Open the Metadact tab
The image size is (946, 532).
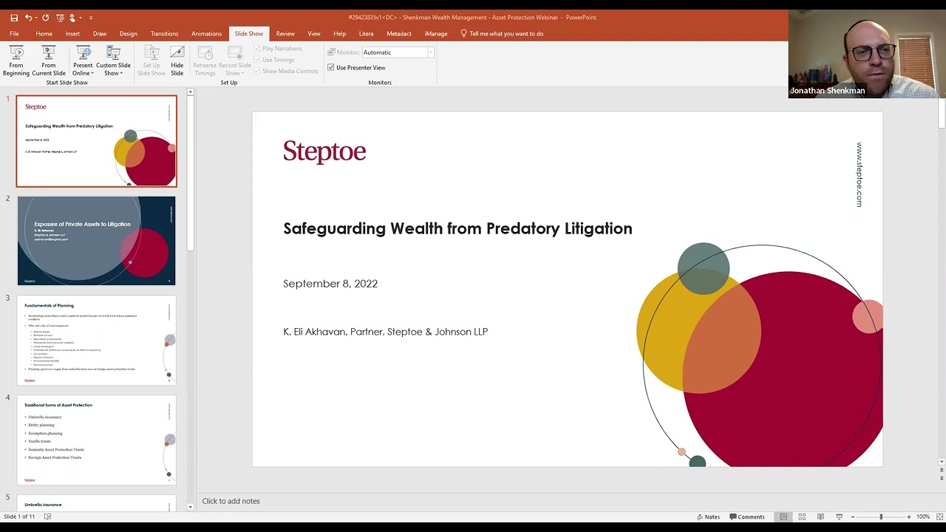399,33
